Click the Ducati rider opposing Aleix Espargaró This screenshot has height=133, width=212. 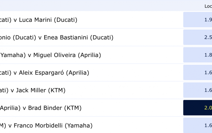tap(5, 72)
